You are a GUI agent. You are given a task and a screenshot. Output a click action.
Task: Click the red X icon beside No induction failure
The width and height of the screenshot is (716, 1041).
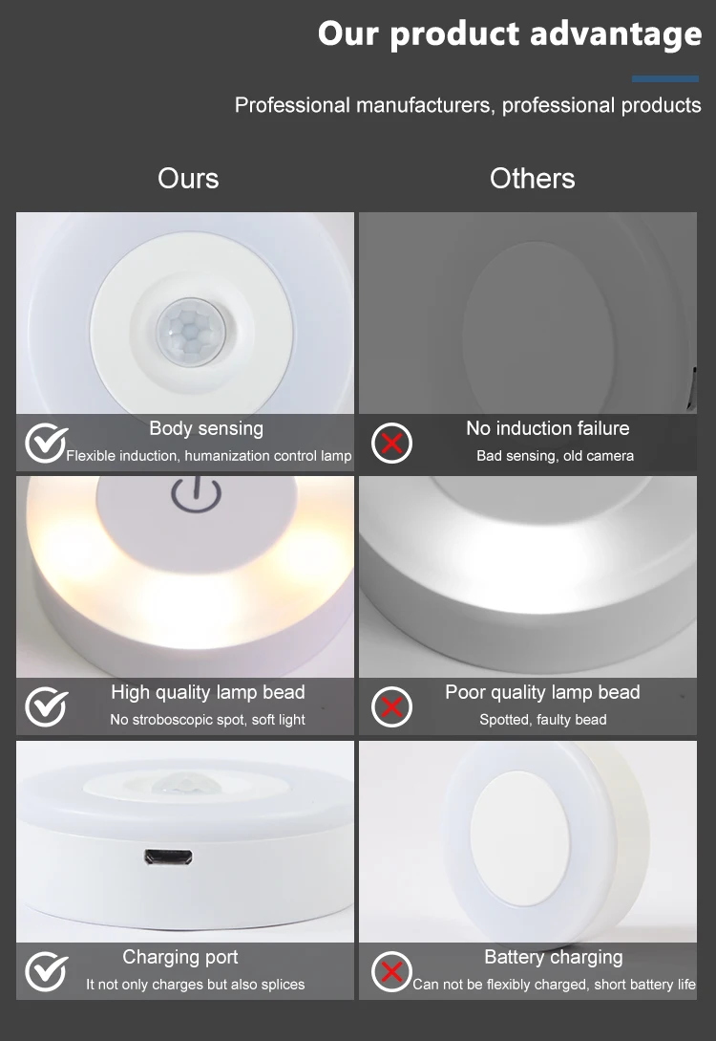point(391,443)
